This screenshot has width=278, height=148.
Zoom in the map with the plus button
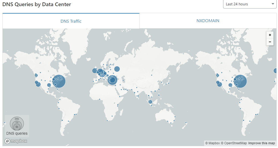click(x=270, y=35)
